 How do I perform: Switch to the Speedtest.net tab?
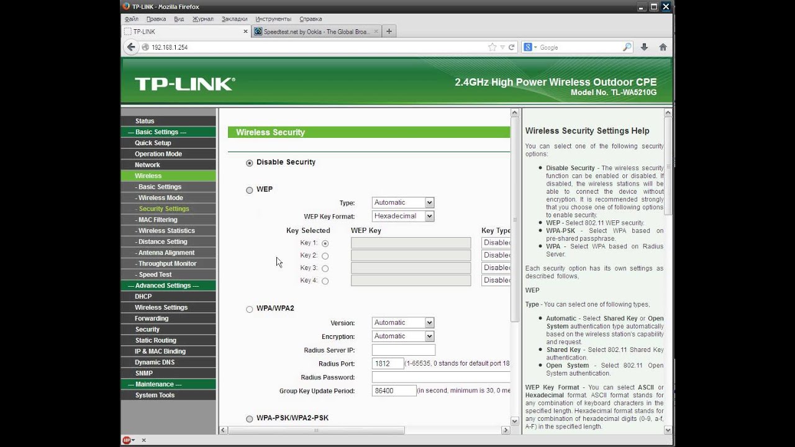[315, 32]
